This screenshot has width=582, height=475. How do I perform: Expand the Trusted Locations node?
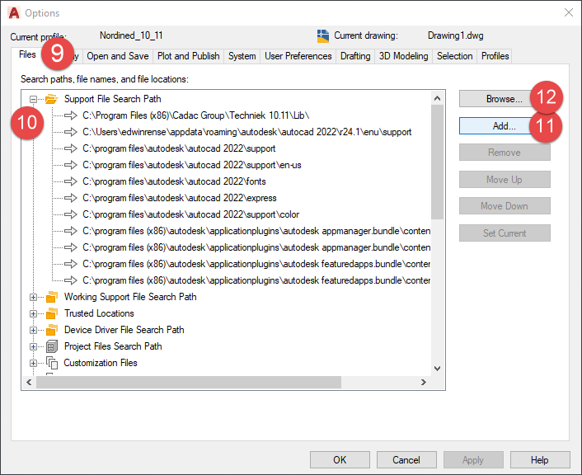click(34, 314)
